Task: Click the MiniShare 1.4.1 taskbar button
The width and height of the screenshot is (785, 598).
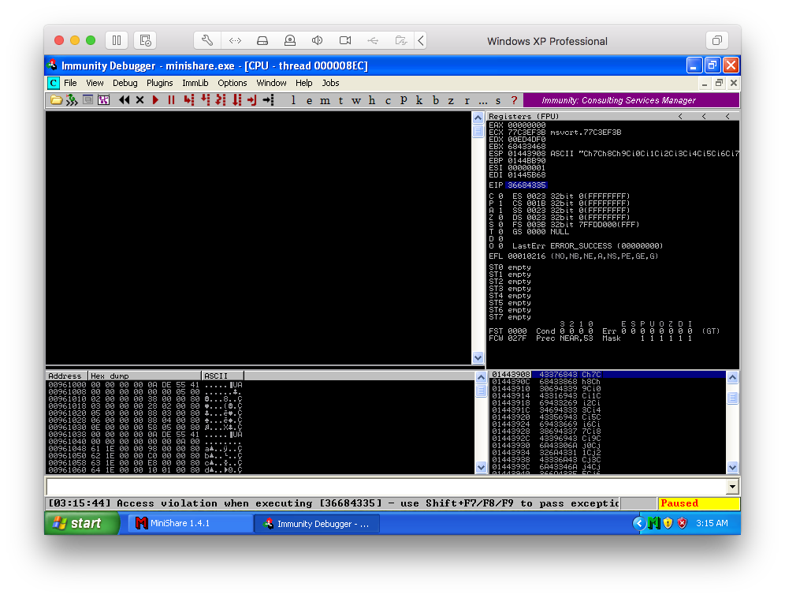Action: tap(189, 523)
